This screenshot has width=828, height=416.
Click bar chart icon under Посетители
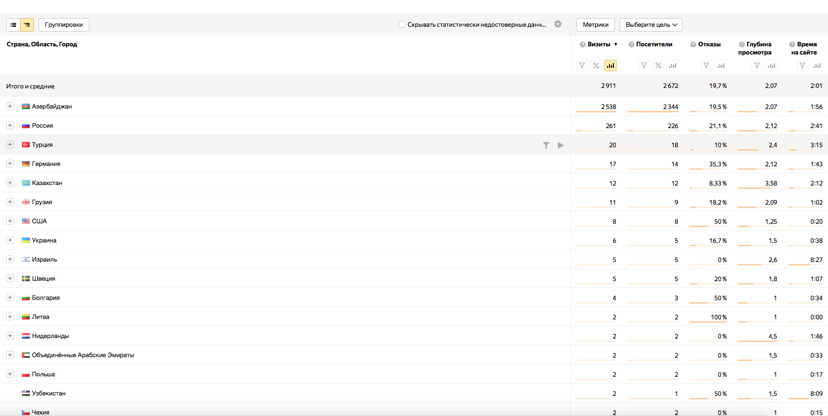(673, 66)
